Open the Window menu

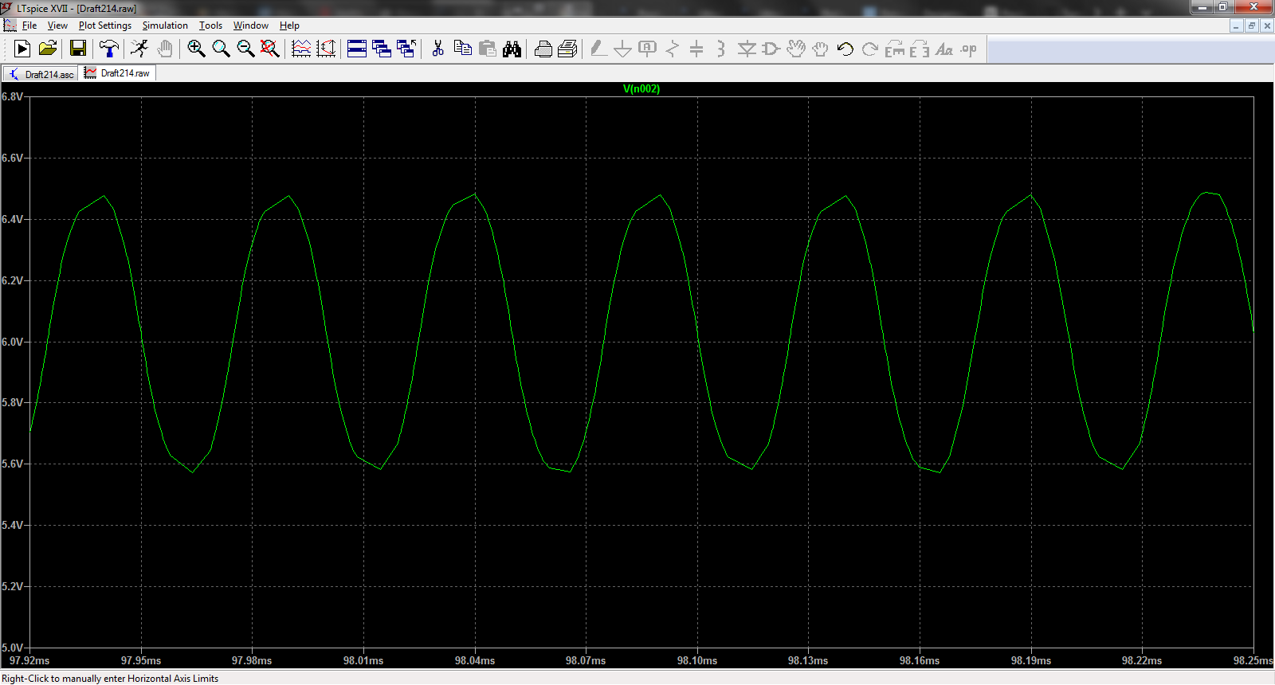click(x=250, y=25)
